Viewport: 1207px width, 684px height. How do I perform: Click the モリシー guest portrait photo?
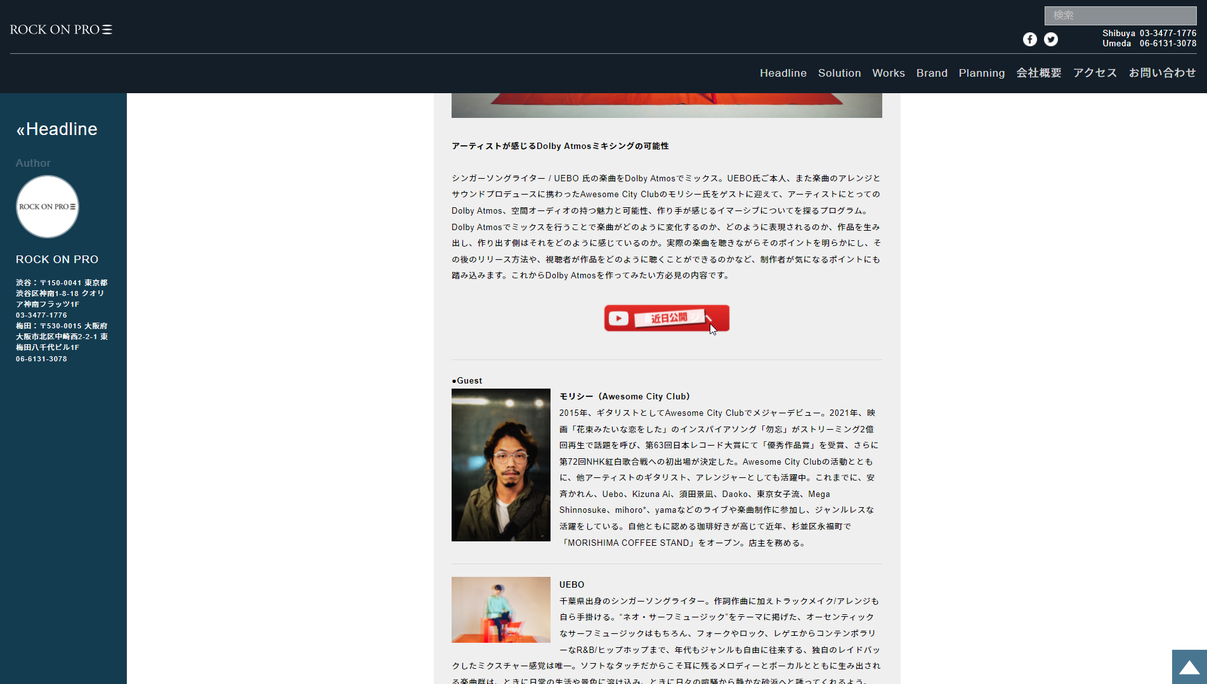(501, 465)
